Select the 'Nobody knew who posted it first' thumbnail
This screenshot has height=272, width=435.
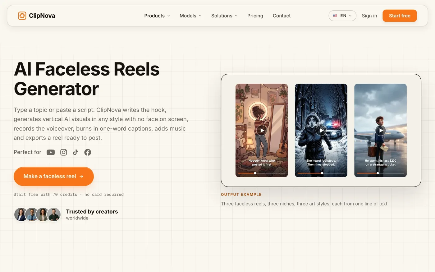pyautogui.click(x=262, y=131)
